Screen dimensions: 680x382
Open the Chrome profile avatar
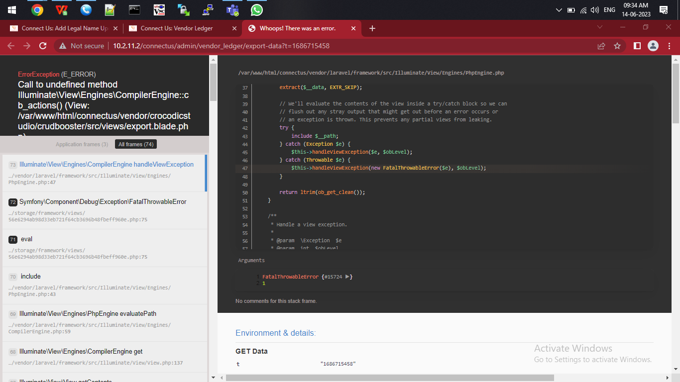653,46
